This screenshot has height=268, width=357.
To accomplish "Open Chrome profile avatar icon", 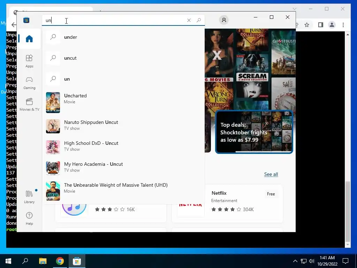I will [x=332, y=25].
